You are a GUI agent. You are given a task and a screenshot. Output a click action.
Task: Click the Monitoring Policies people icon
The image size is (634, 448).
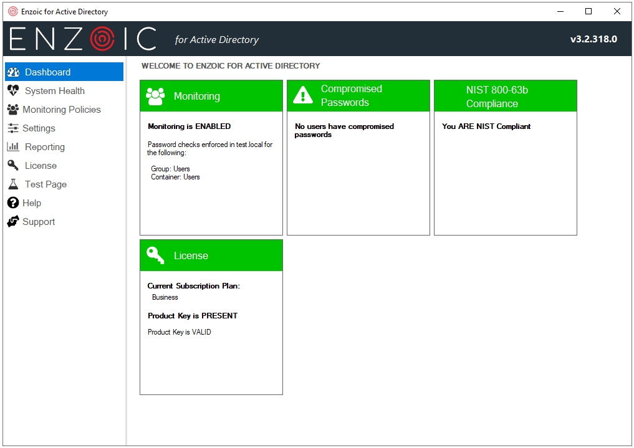(12, 110)
